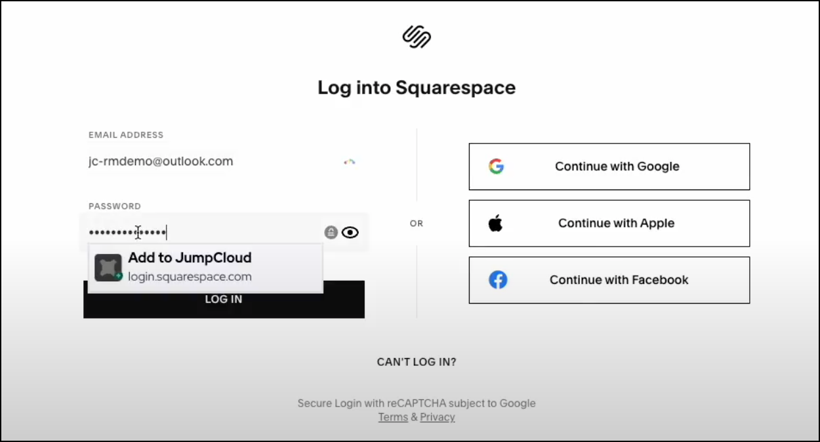Viewport: 820px width, 442px height.
Task: Show password using the eye icon
Action: click(x=350, y=232)
